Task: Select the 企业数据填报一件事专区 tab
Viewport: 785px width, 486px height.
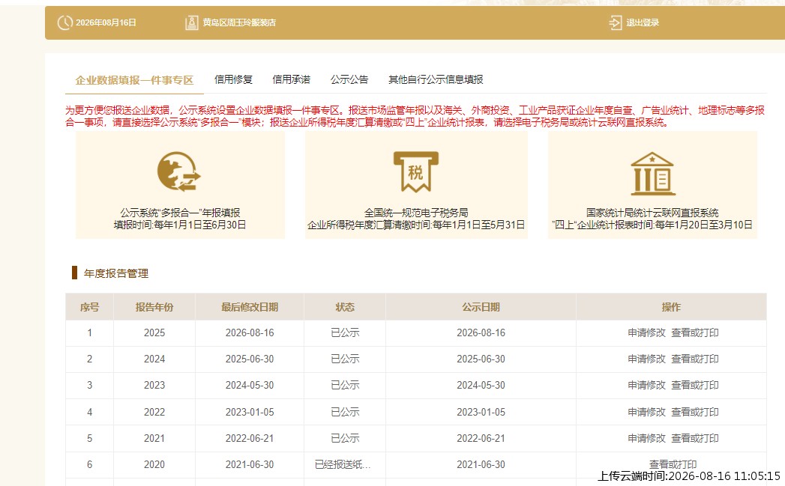Action: coord(134,80)
